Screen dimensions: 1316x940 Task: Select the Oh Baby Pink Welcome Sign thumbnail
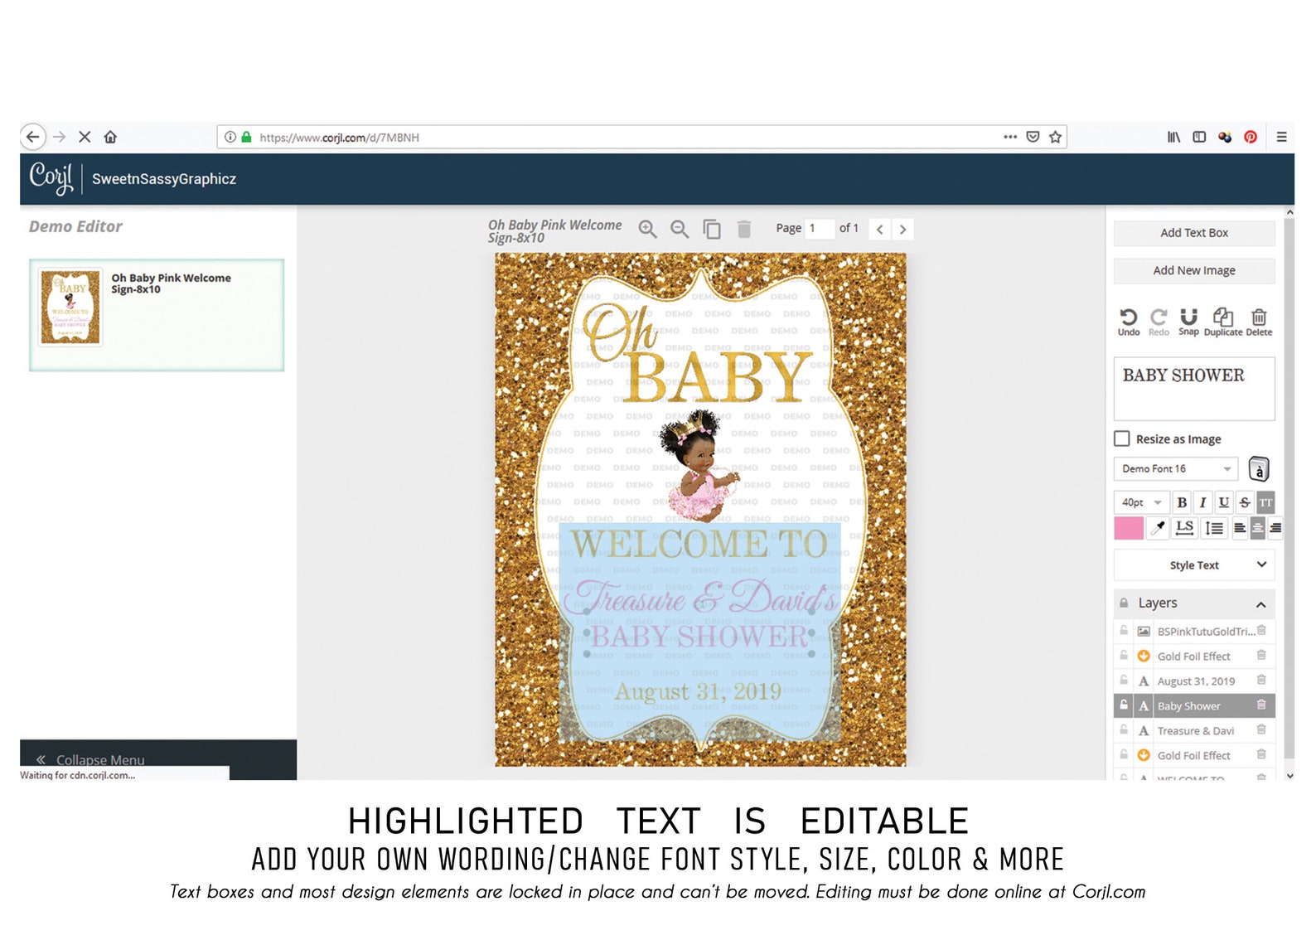point(71,308)
